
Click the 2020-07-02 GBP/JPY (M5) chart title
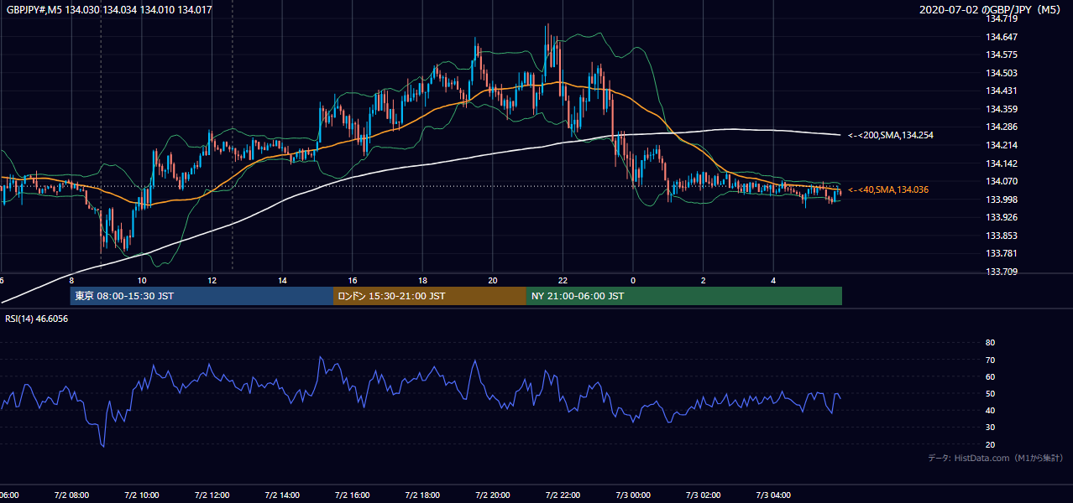pyautogui.click(x=990, y=9)
